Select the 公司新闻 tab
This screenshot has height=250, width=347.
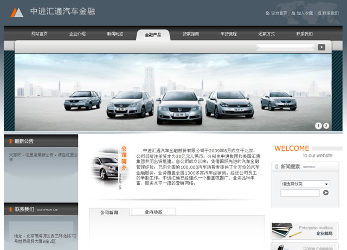[109, 212]
